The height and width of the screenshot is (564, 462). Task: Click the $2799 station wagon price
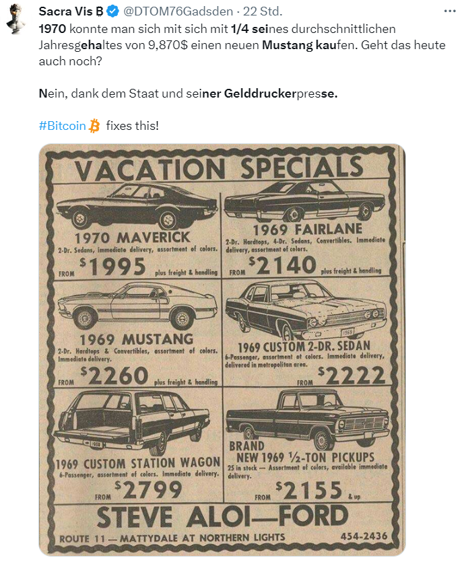point(147,491)
